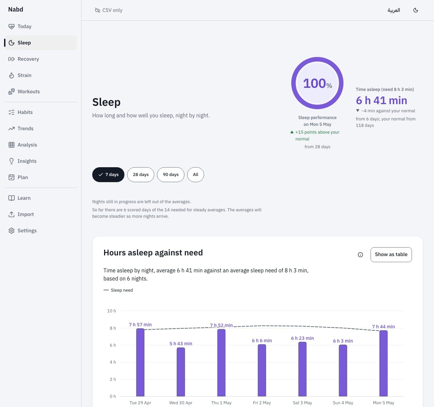
Task: Click the Import upload icon
Action: point(12,214)
